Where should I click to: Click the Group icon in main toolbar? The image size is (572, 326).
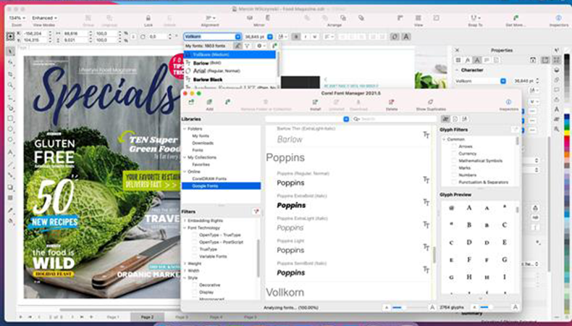tap(88, 18)
